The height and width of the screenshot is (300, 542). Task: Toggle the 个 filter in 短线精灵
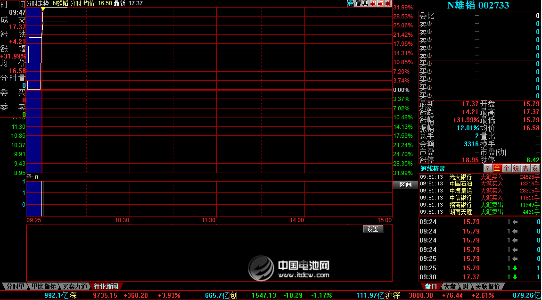[x=506, y=168]
